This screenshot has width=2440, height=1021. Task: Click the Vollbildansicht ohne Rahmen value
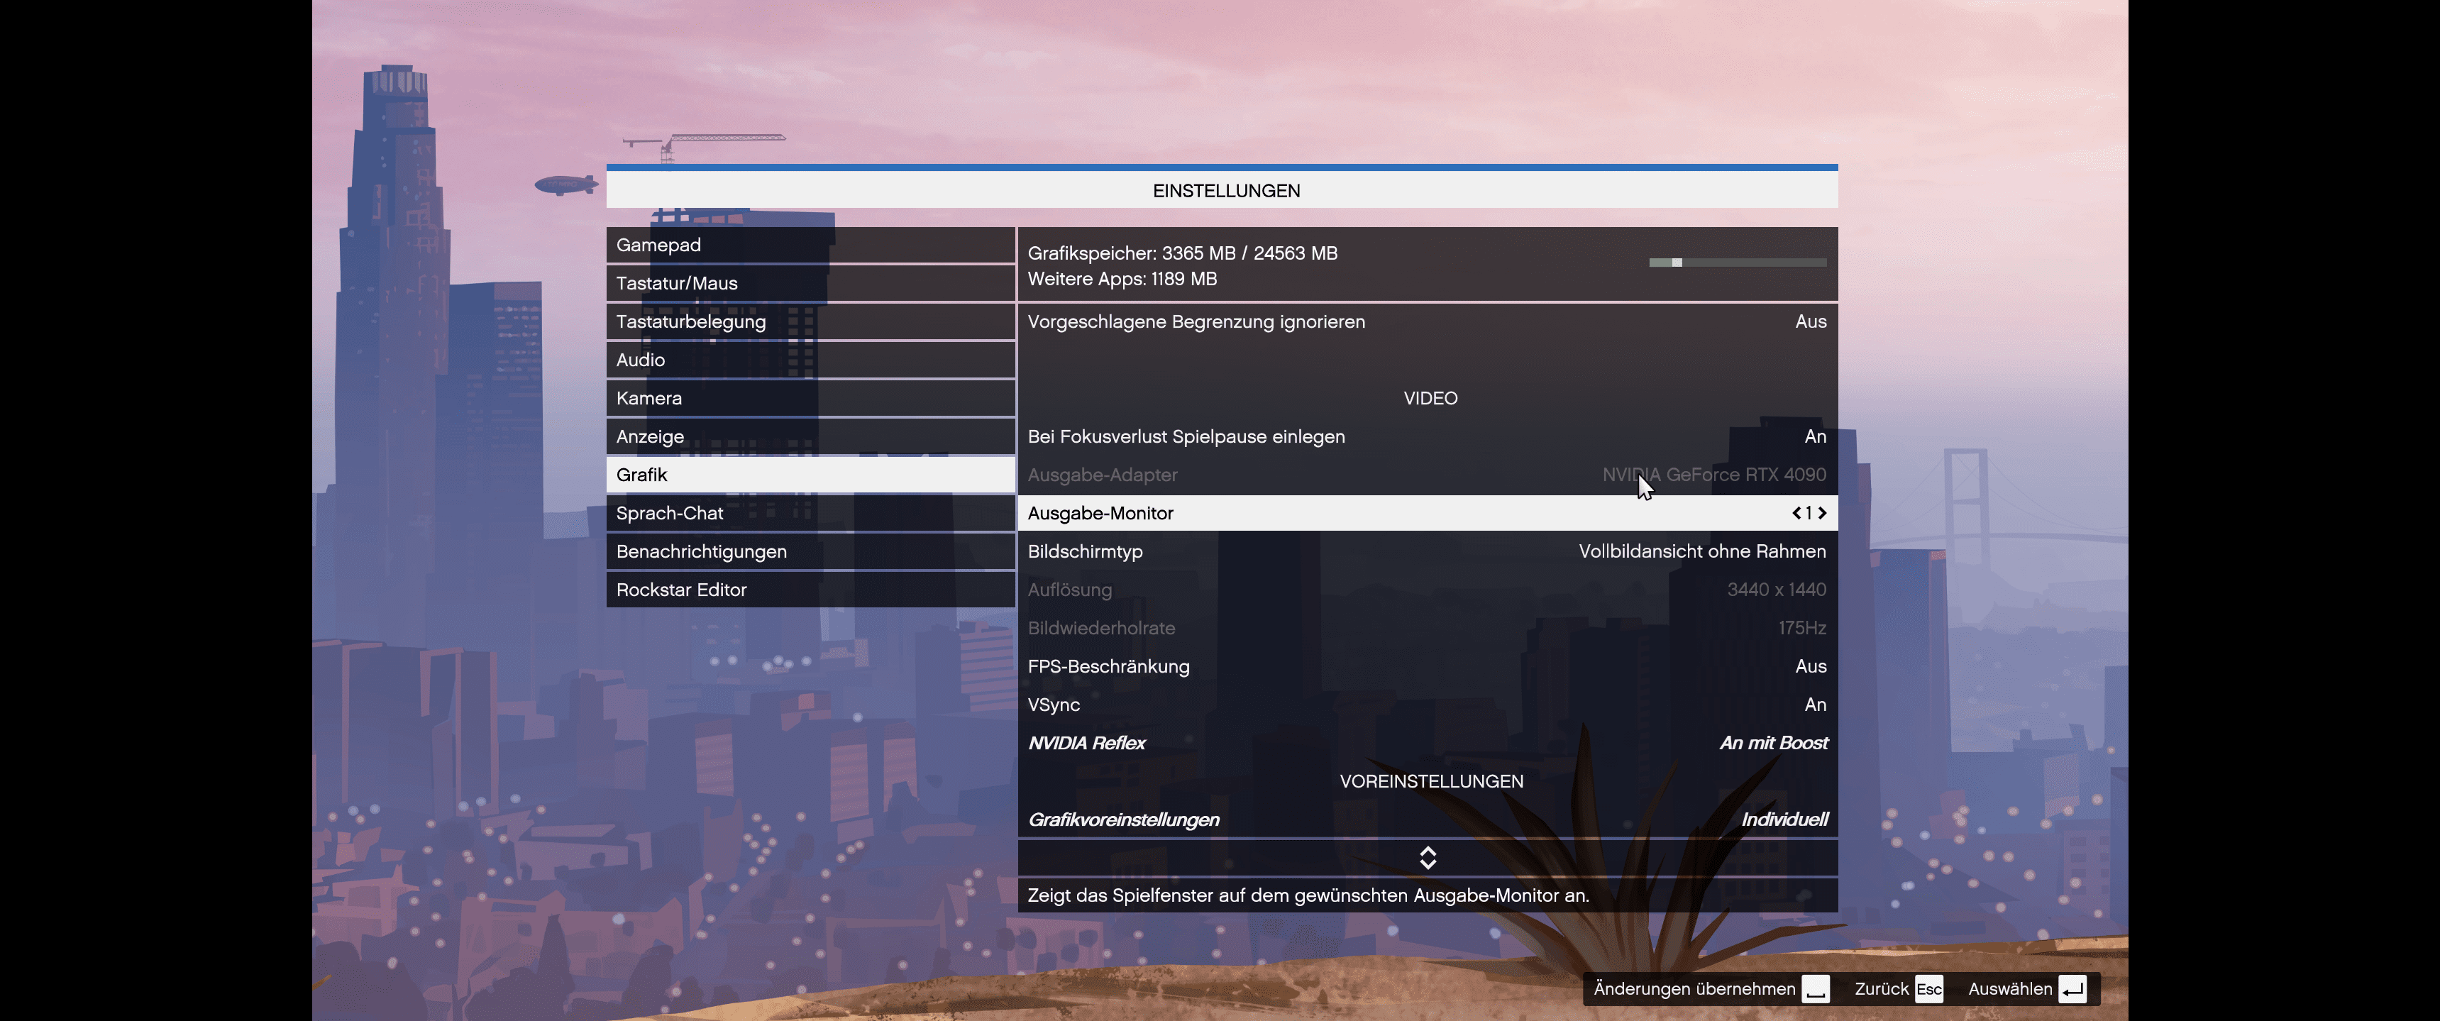[x=1702, y=552]
